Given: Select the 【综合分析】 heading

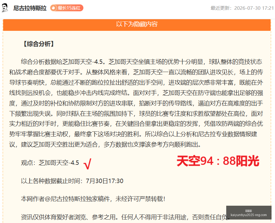Looking at the screenshot, I should coord(39,44).
